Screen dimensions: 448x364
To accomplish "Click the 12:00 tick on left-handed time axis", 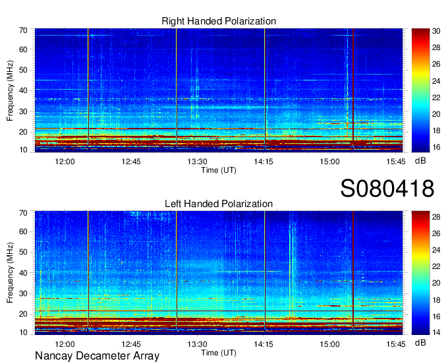I will click(65, 344).
